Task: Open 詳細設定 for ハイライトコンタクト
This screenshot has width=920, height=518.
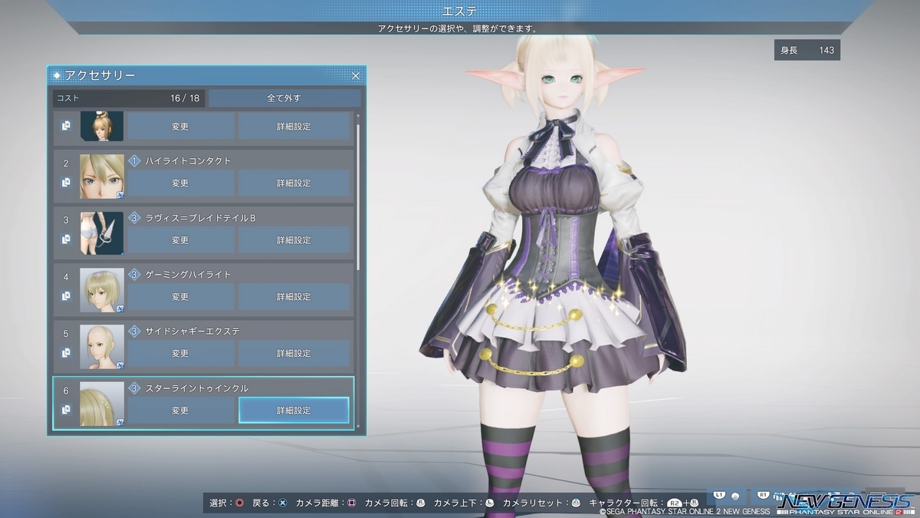Action: 294,183
